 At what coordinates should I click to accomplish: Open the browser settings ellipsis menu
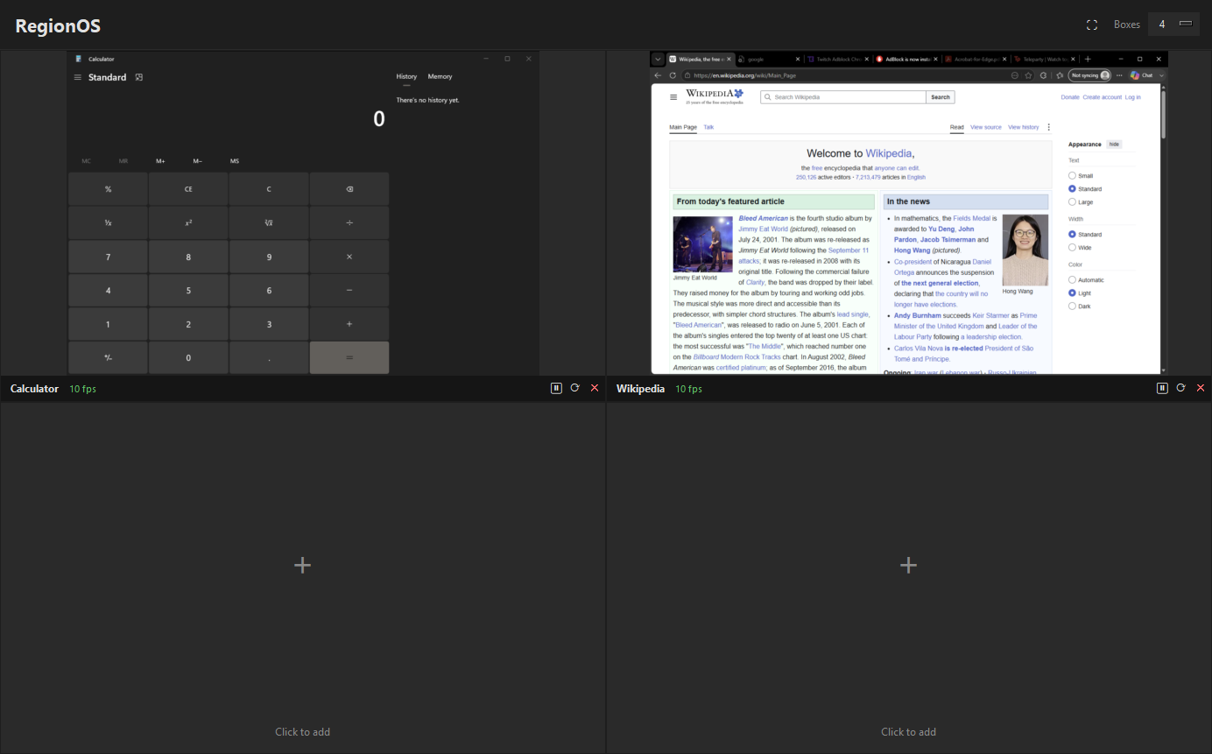point(1119,75)
